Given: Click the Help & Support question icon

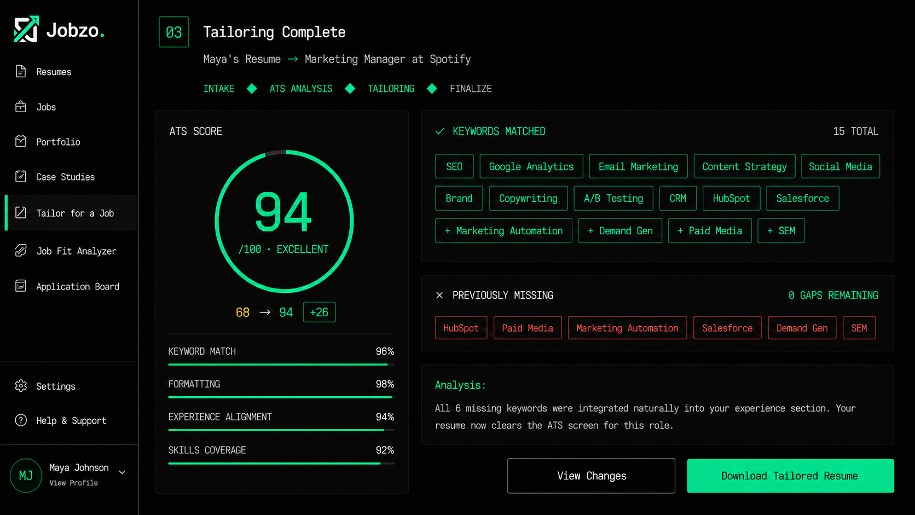Looking at the screenshot, I should 21,420.
